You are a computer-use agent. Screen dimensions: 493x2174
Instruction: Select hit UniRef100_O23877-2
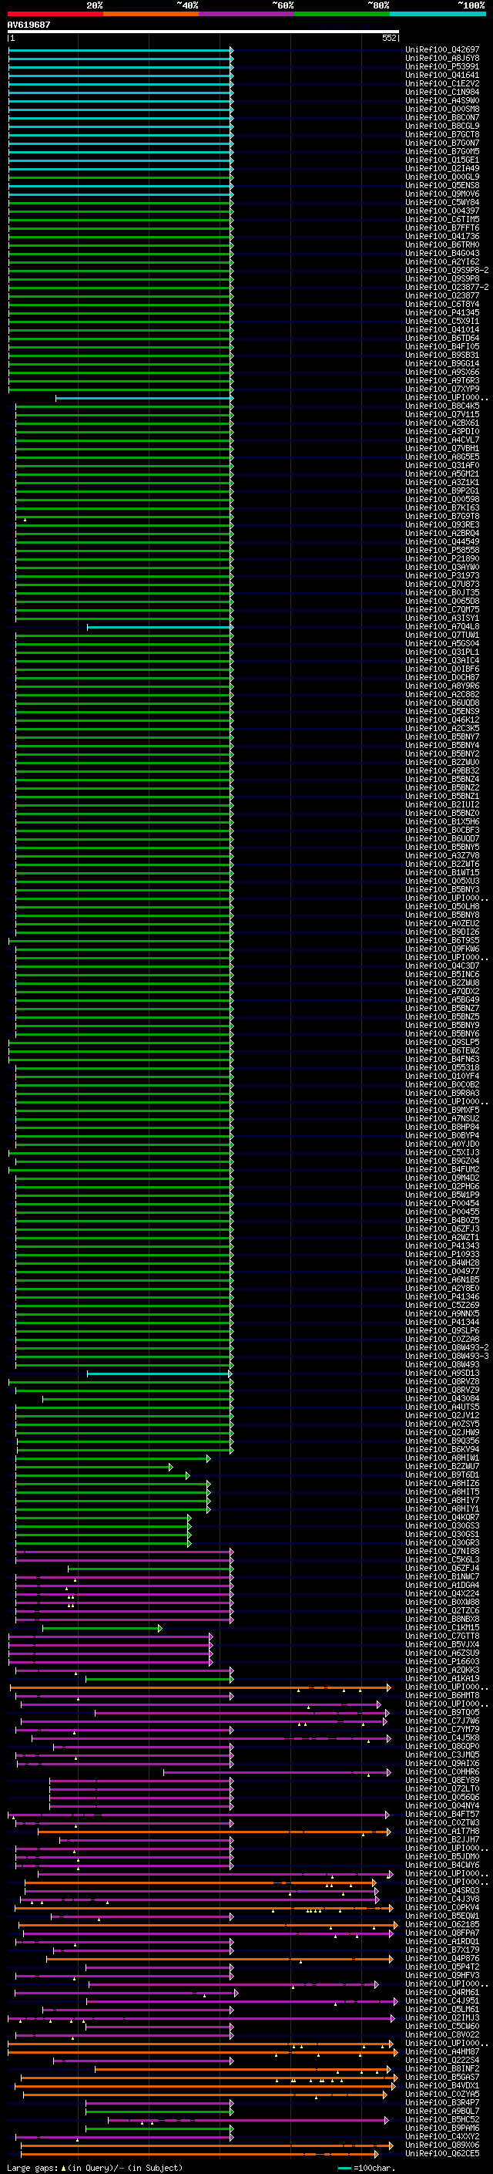pyautogui.click(x=447, y=287)
